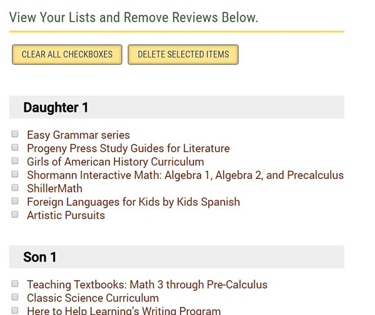Click the Clear All Checkboxes button
Viewport: 375px width, 315px height.
67,54
